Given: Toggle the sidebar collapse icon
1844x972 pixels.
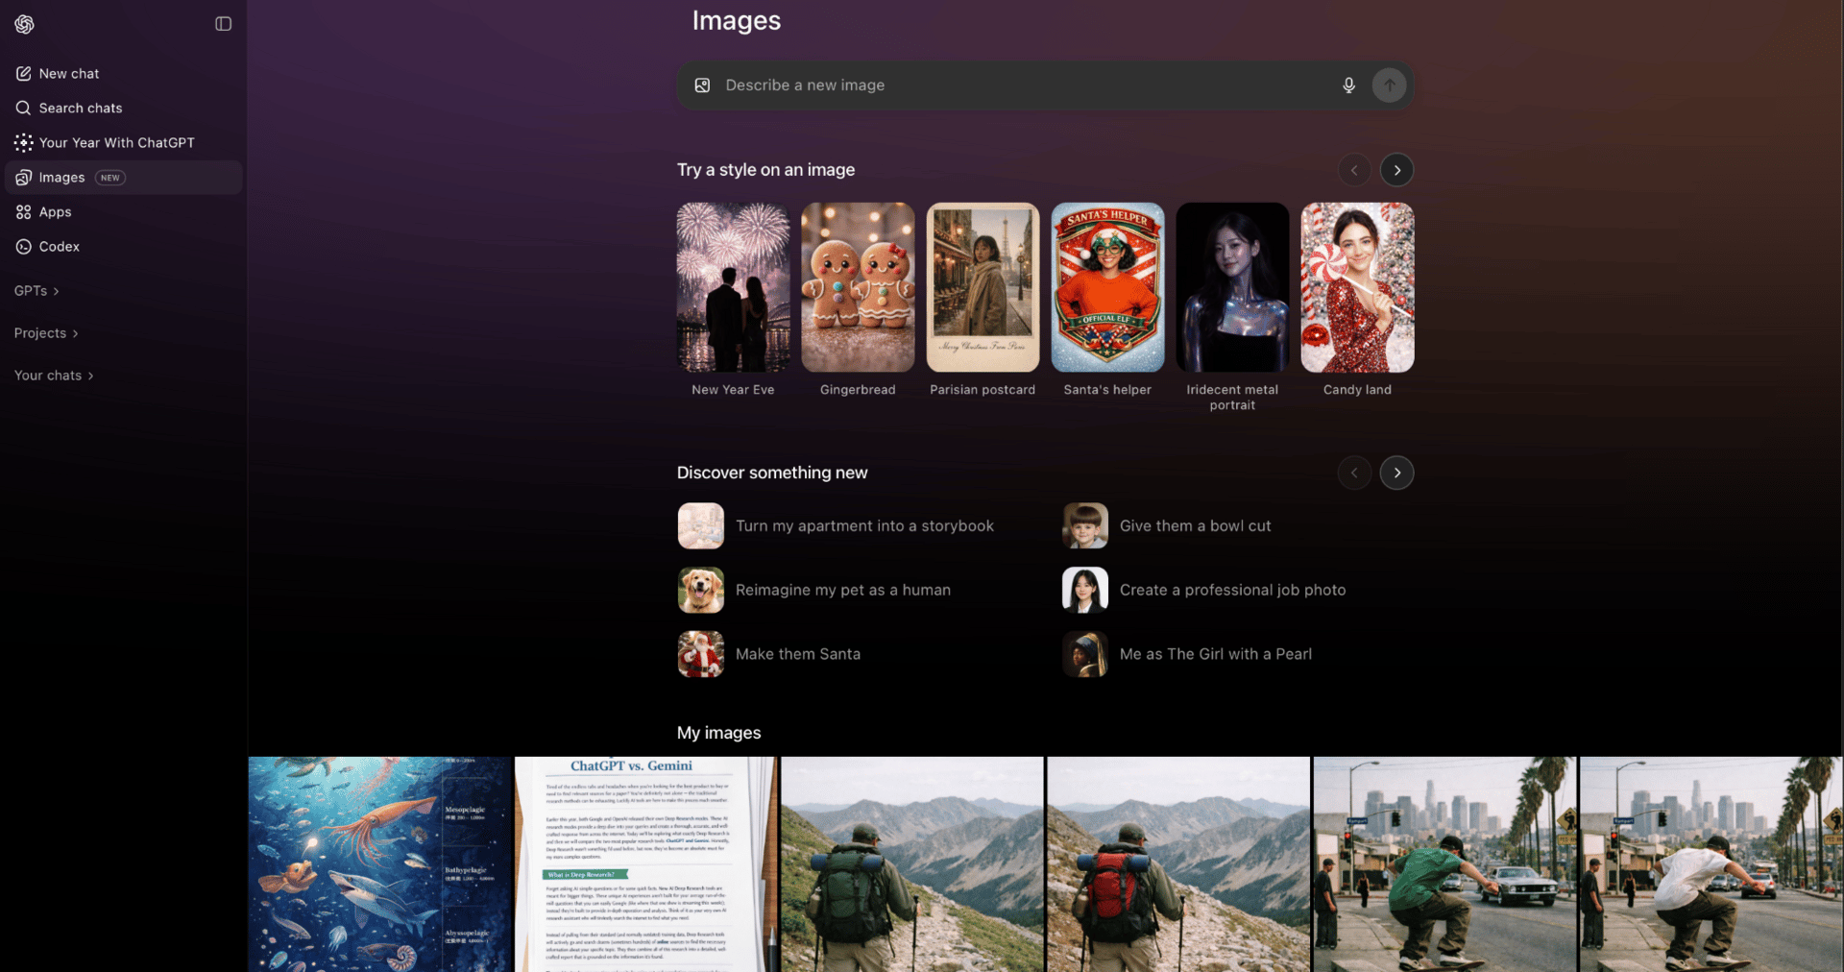Looking at the screenshot, I should [x=224, y=24].
